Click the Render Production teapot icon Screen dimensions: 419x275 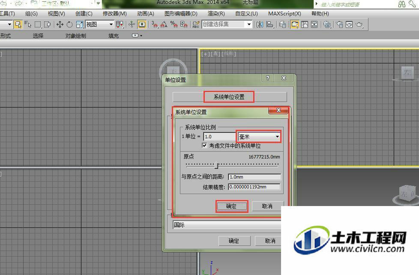click(359, 24)
